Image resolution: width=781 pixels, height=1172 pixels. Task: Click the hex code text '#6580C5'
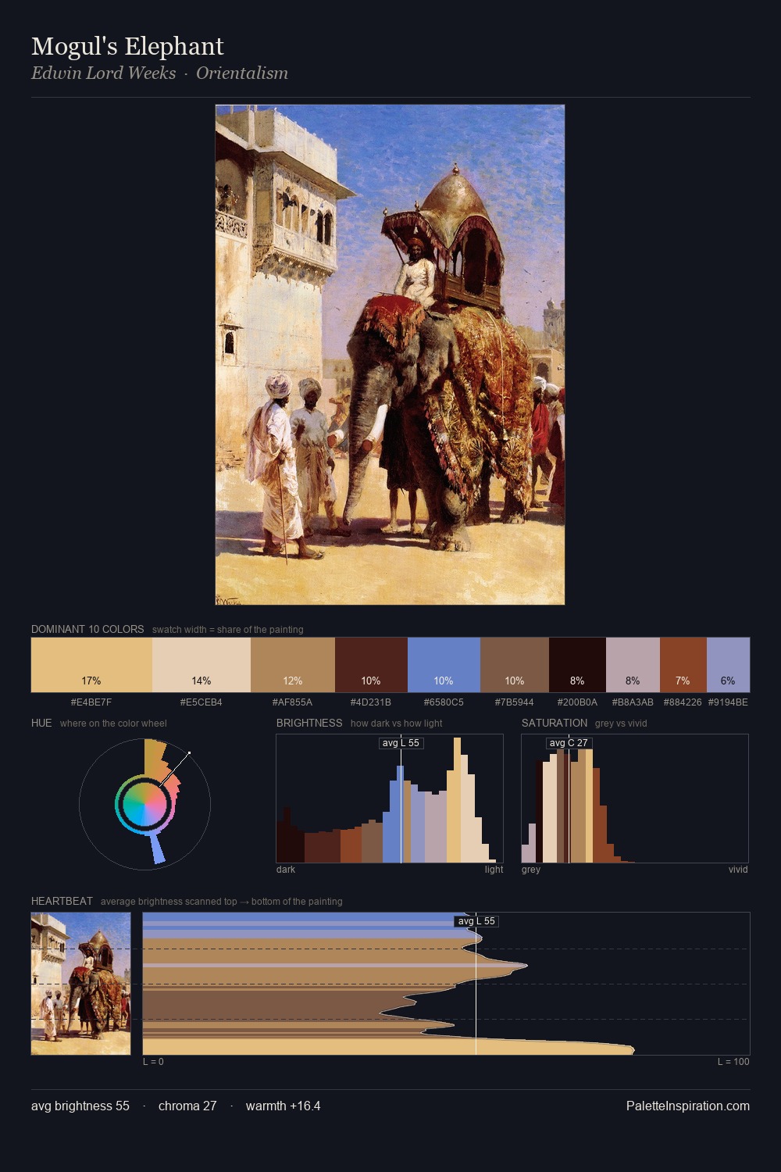444,702
